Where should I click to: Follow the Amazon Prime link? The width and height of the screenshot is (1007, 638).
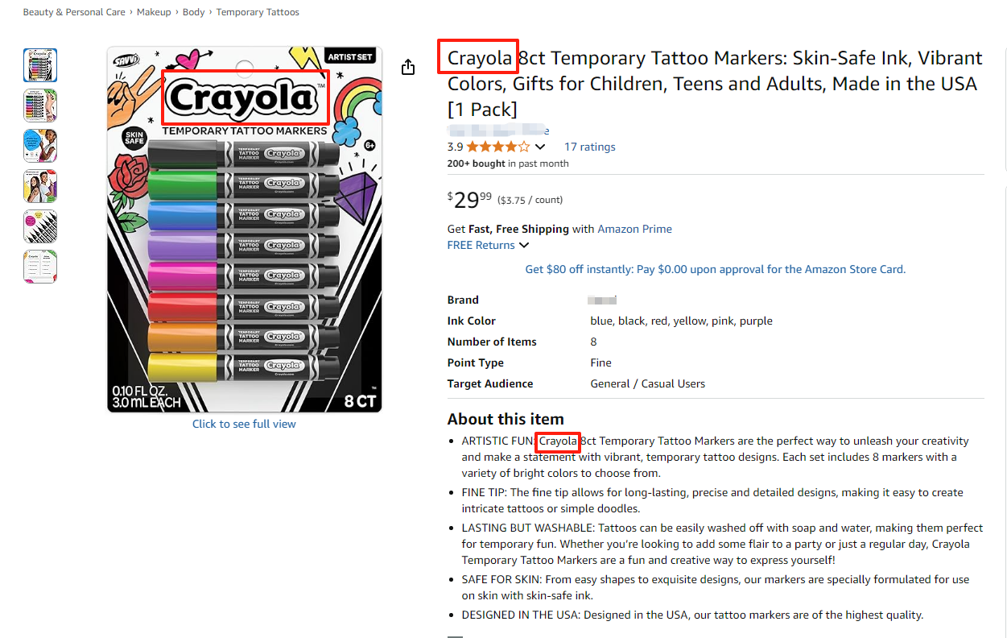point(634,229)
